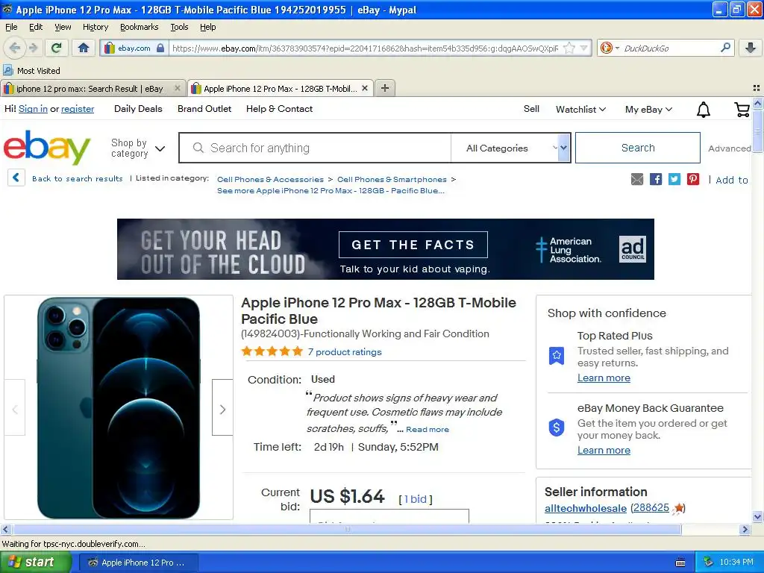Open the Most Visited bookmarks folder
Screen dimensions: 764x573
tap(32, 71)
